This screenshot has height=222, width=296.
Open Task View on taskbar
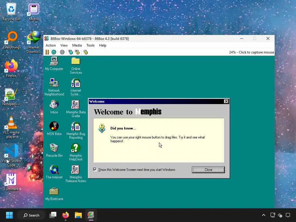tap(53, 215)
